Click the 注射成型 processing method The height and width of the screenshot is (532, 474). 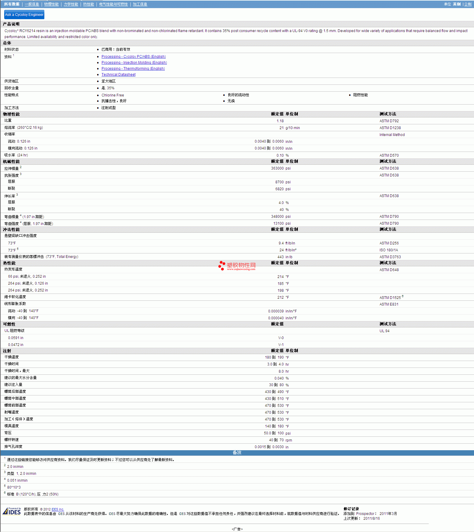pos(108,108)
